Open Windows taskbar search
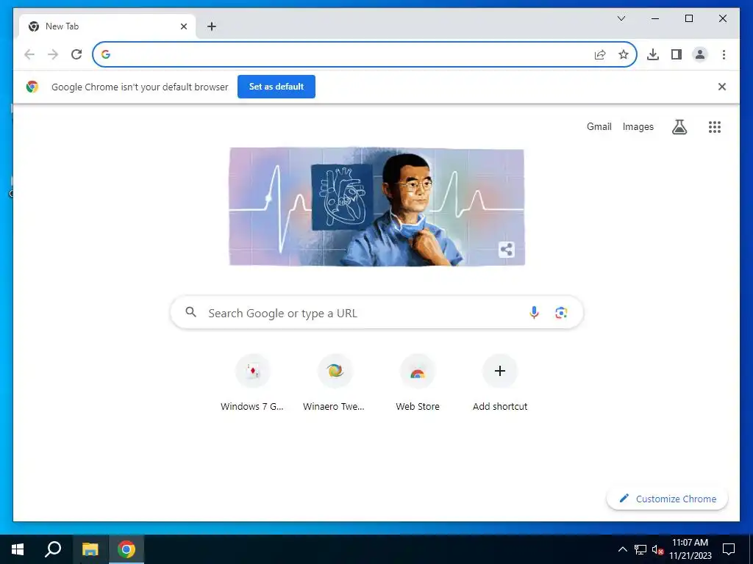Screen dimensions: 753x564 click(x=53, y=549)
